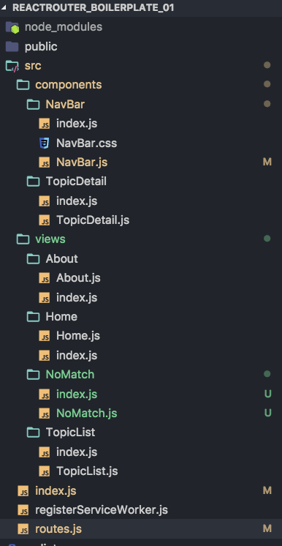This screenshot has width=282, height=546.
Task: Click JS icon beside TopicList.js
Action: point(44,471)
